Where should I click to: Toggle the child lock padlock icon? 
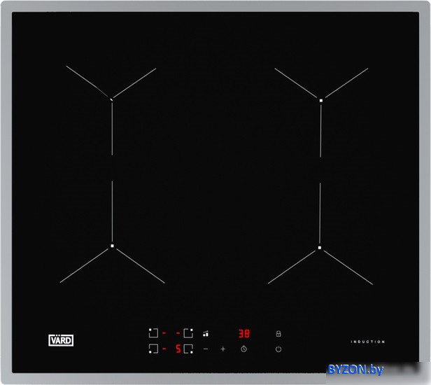pos(278,334)
